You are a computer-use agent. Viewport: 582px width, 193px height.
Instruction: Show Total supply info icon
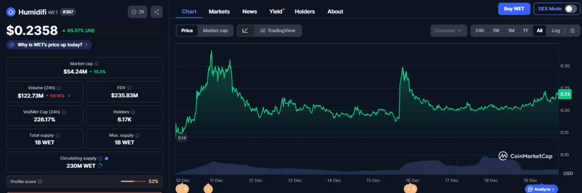(58, 135)
